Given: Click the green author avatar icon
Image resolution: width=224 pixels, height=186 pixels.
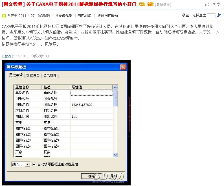Looking at the screenshot, I should 4,16.
